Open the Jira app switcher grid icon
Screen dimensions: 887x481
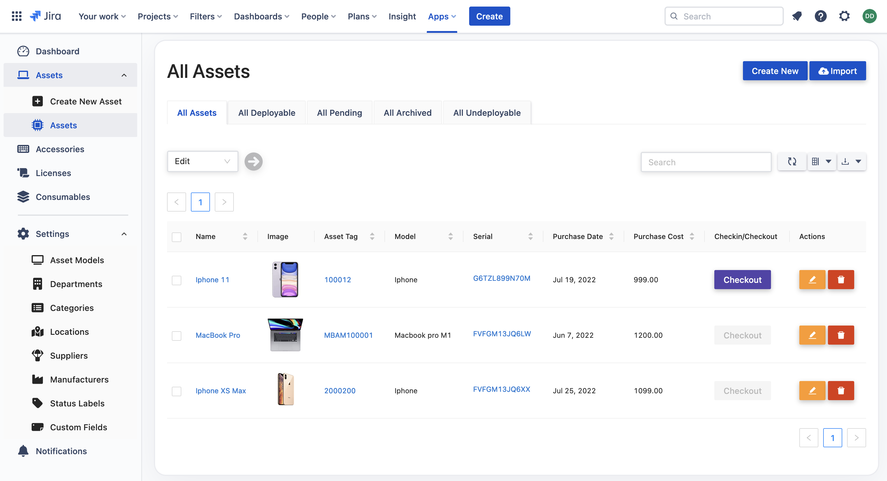tap(16, 16)
